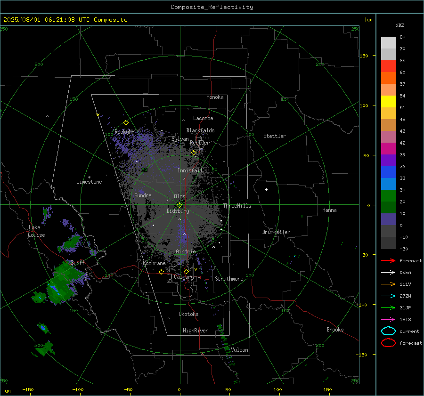The height and width of the screenshot is (396, 424).
Task: Click the Sylvan label on map
Action: [180, 139]
